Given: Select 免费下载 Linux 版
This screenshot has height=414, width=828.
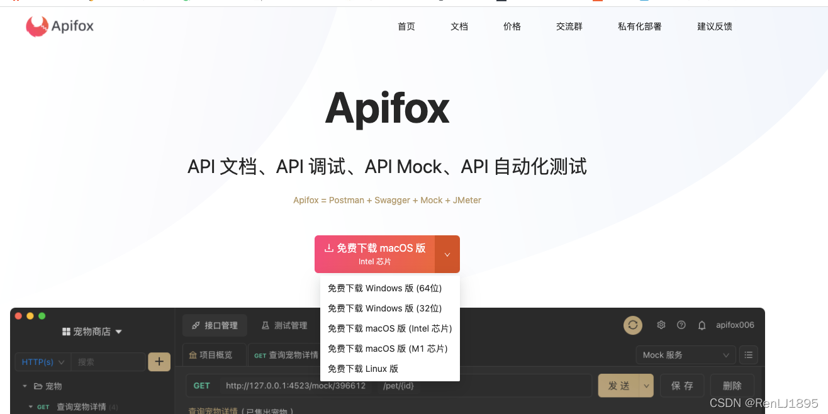Looking at the screenshot, I should pos(390,369).
